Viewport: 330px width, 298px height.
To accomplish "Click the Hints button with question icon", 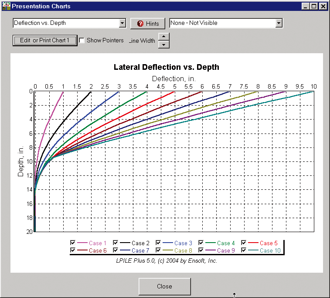I will 148,24.
